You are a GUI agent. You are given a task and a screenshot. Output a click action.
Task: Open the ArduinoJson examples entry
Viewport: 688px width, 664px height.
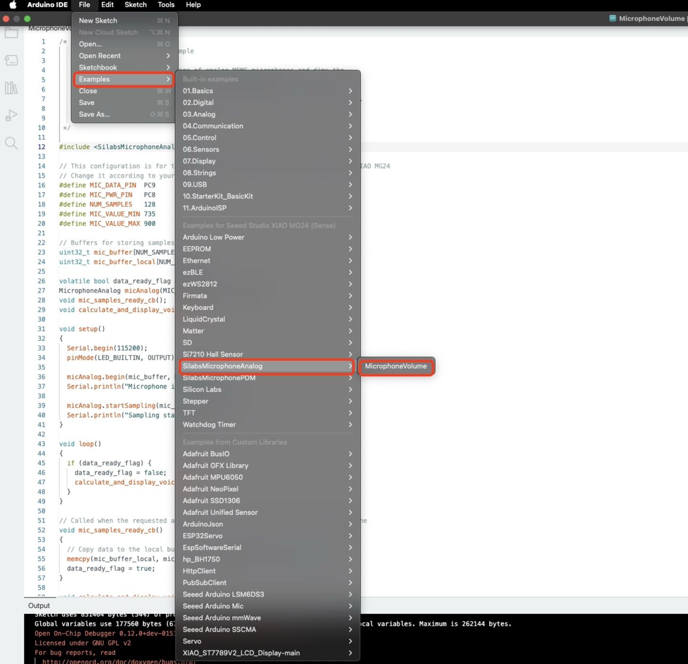[267, 524]
